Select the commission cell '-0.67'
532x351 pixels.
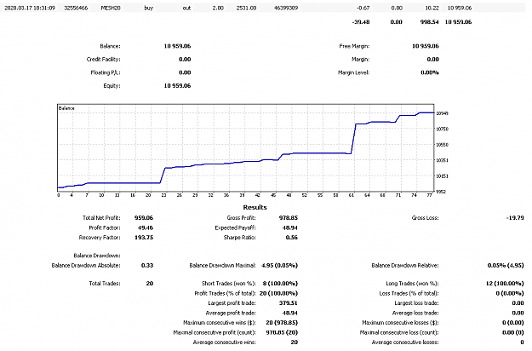pyautogui.click(x=363, y=8)
